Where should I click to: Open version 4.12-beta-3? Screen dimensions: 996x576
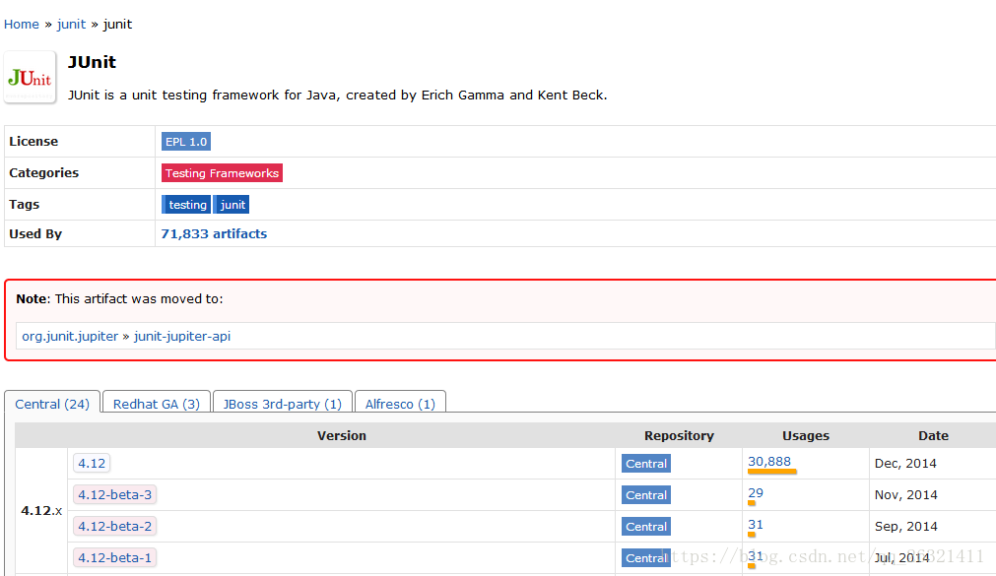click(115, 494)
